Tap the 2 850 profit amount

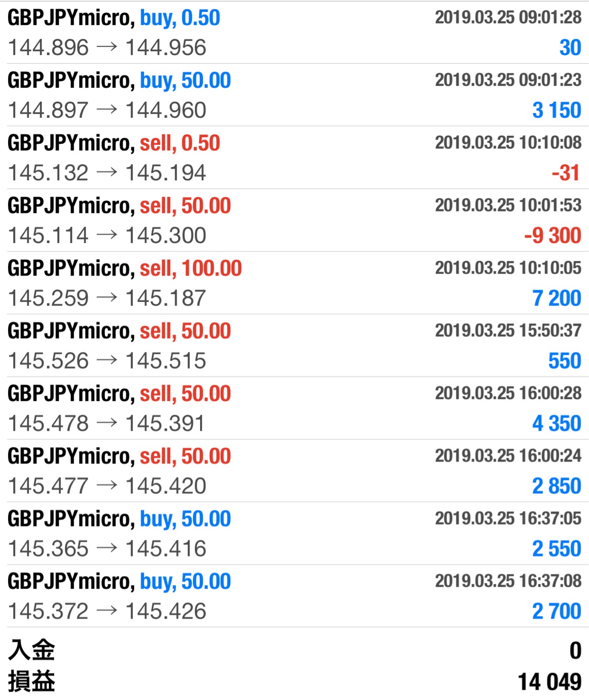tap(556, 486)
